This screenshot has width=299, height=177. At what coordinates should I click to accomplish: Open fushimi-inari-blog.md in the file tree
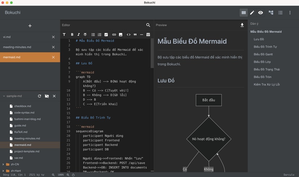click(30, 119)
